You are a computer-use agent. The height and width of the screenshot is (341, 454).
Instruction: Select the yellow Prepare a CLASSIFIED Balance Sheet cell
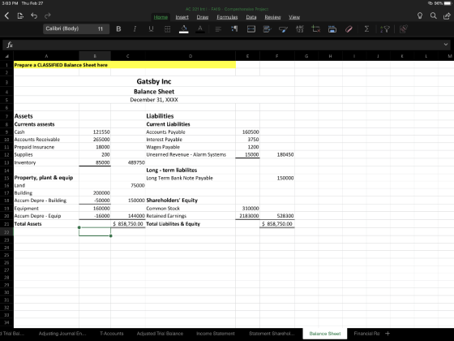[125, 65]
